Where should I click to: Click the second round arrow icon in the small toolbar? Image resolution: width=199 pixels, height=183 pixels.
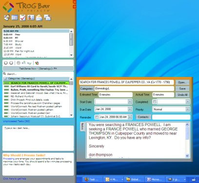coord(11,63)
